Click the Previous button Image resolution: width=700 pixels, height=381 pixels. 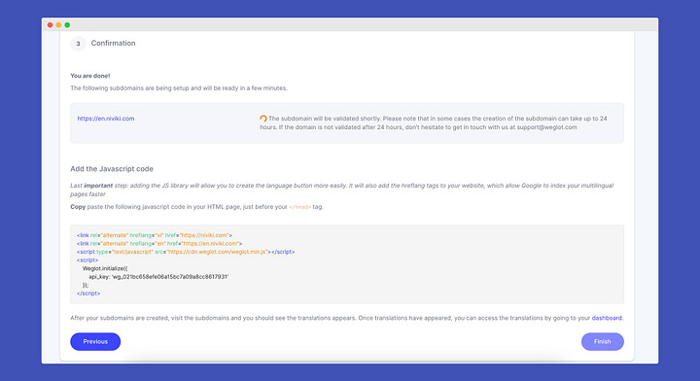click(x=95, y=341)
